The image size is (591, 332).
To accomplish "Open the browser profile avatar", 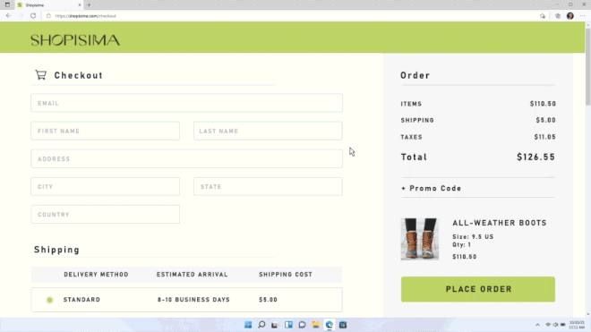I will pyautogui.click(x=570, y=16).
